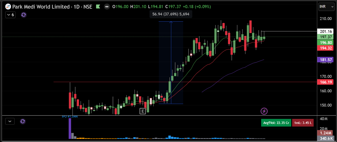Select the red 166.19 horizontal line label

pos(325,82)
